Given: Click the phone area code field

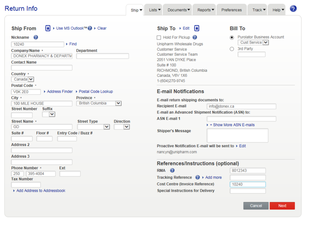Looking at the screenshot, I should tap(17, 173).
